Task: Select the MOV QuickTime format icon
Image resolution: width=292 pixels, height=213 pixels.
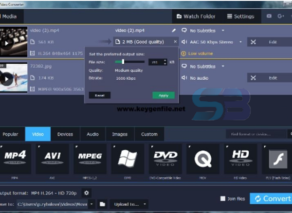Action: pos(203,159)
